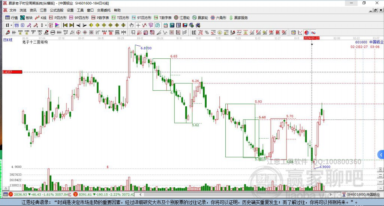This screenshot has height=206, width=384.
Task: Click the 老子十二宫结构 label
Action: pyautogui.click(x=35, y=42)
